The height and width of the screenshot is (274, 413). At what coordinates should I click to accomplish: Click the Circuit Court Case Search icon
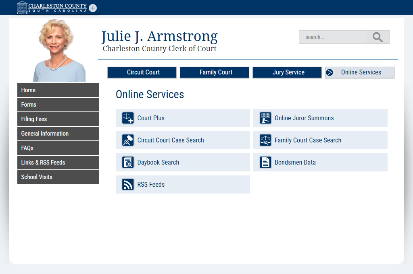tap(128, 140)
